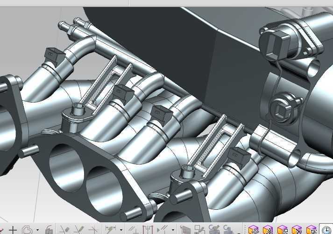Image resolution: width=333 pixels, height=234 pixels.
Task: Toggle the clock icon button
Action: (x=326, y=229)
